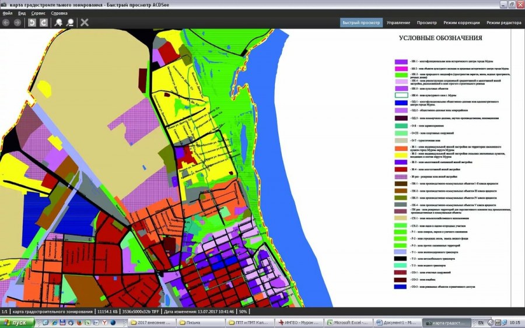Open the Файл menu
525x328 pixels.
pyautogui.click(x=7, y=12)
